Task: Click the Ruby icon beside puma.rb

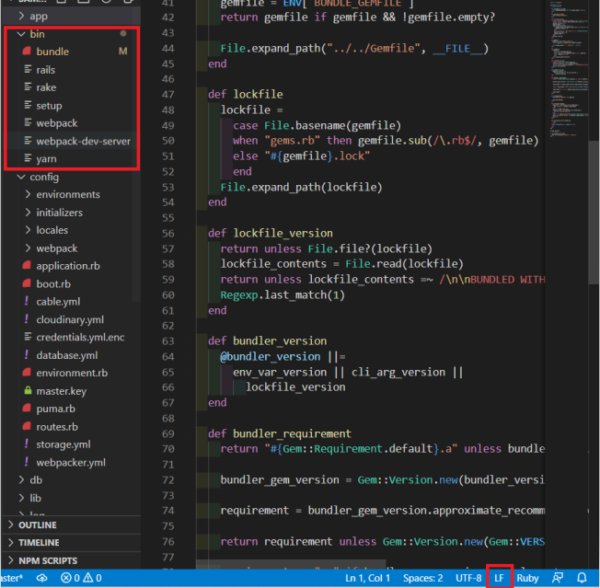Action: click(27, 408)
